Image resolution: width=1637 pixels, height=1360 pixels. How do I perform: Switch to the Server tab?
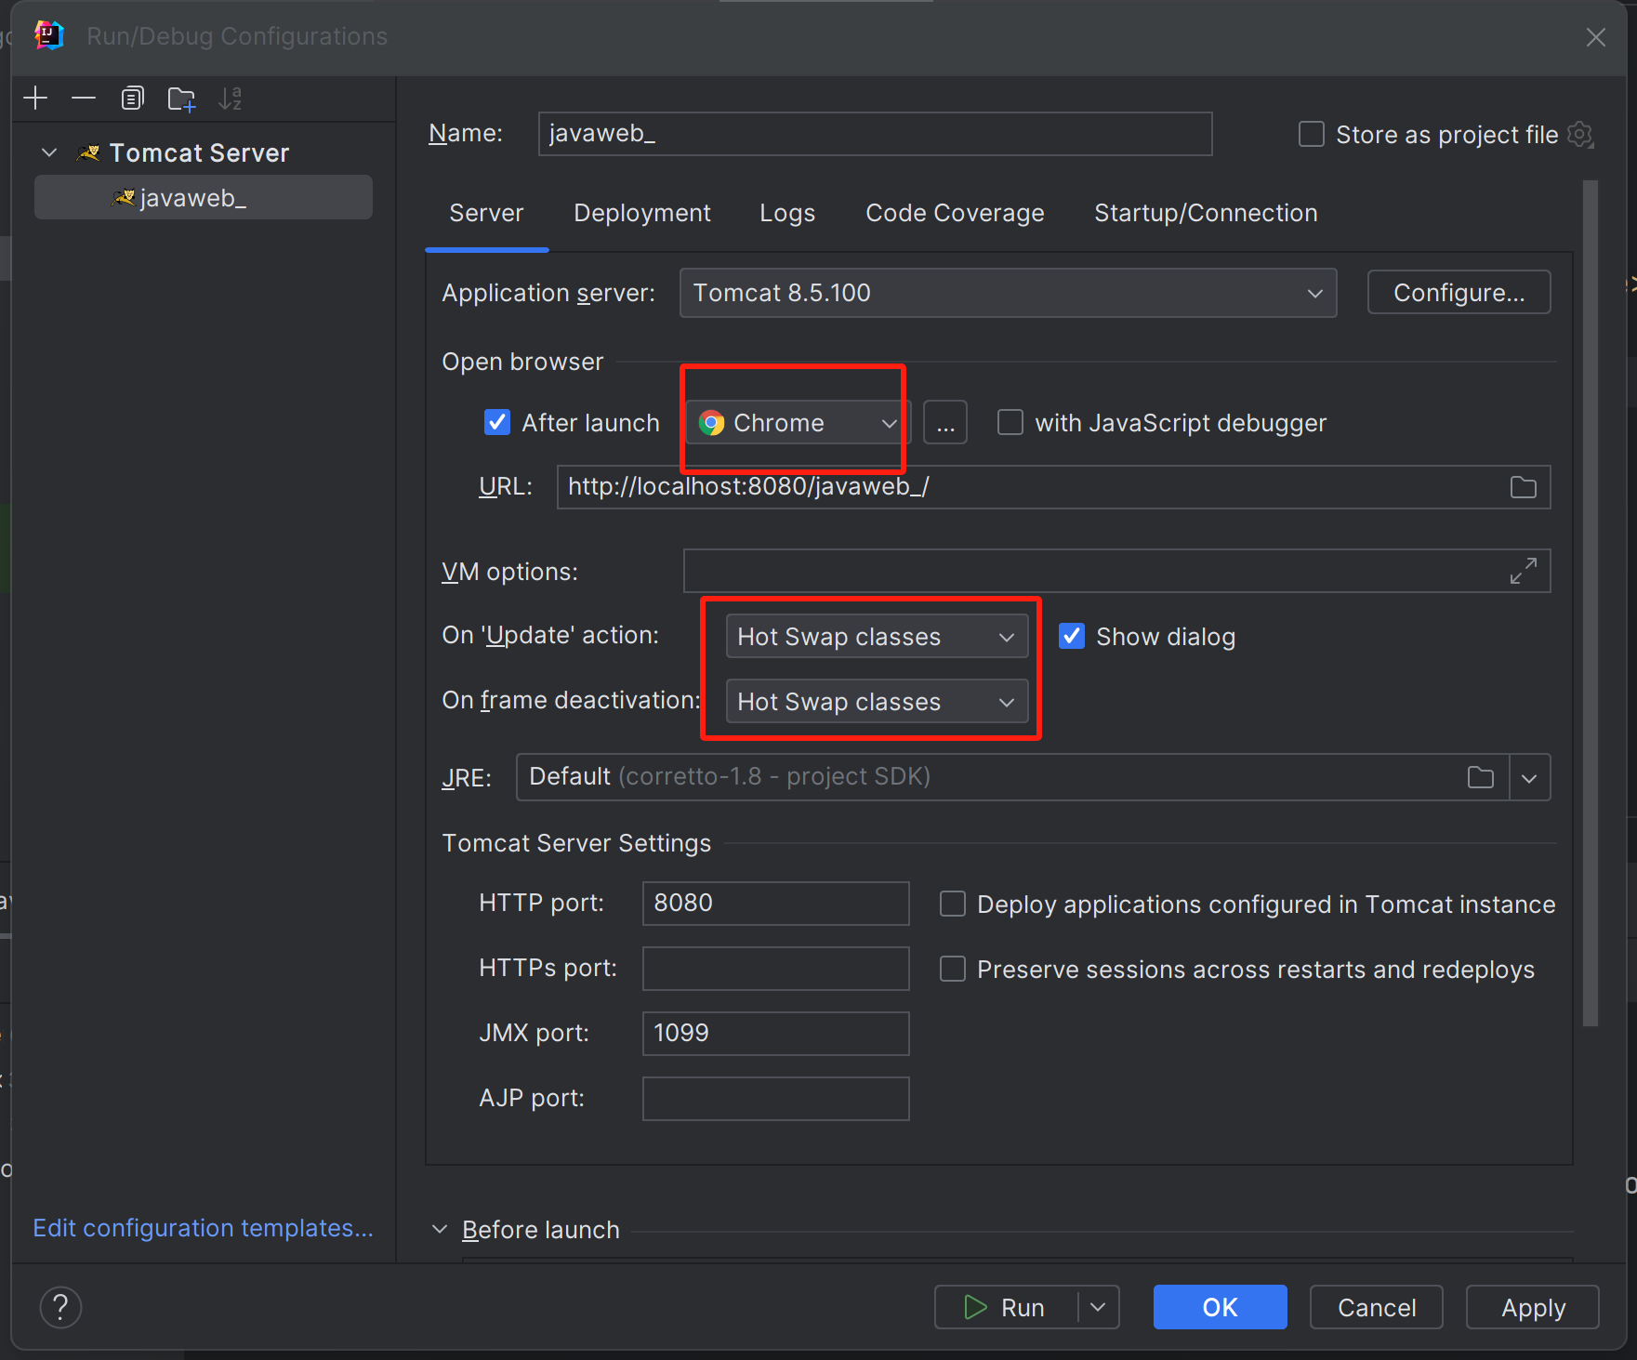(486, 214)
